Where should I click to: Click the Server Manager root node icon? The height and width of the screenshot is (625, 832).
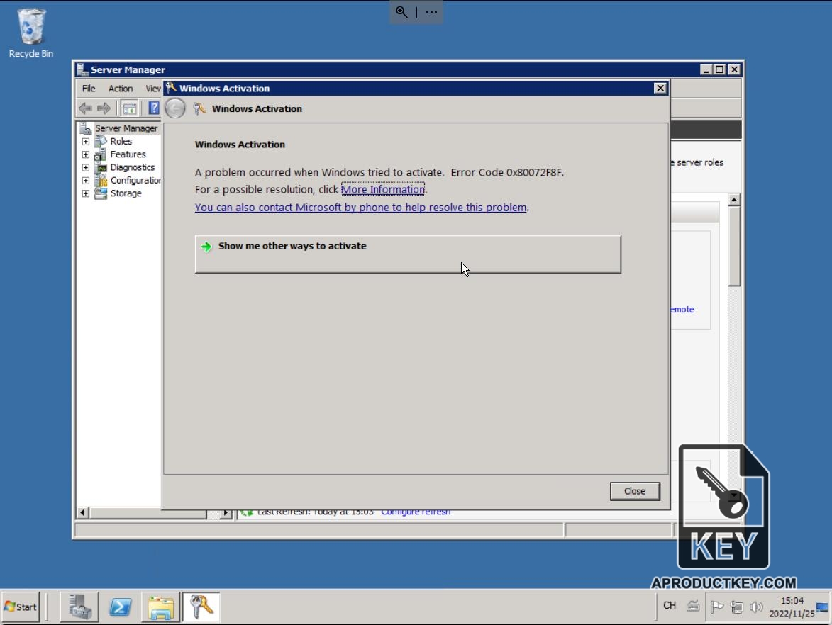(x=85, y=128)
